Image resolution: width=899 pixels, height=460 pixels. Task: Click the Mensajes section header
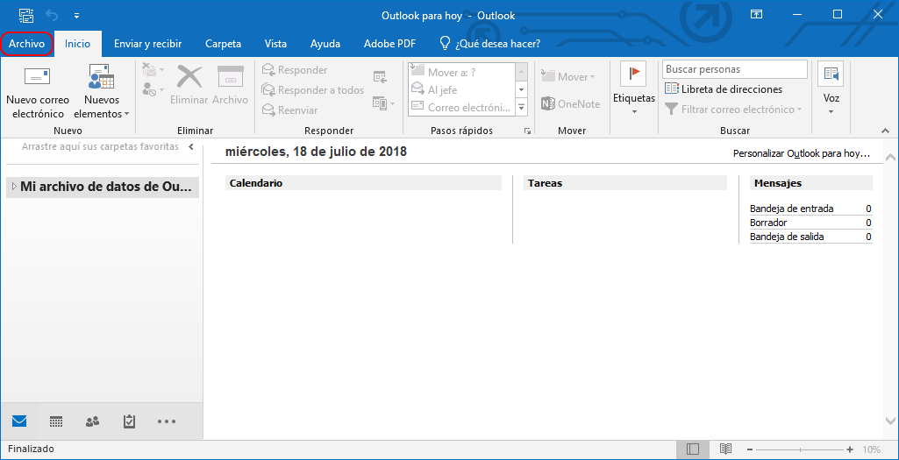(x=810, y=183)
